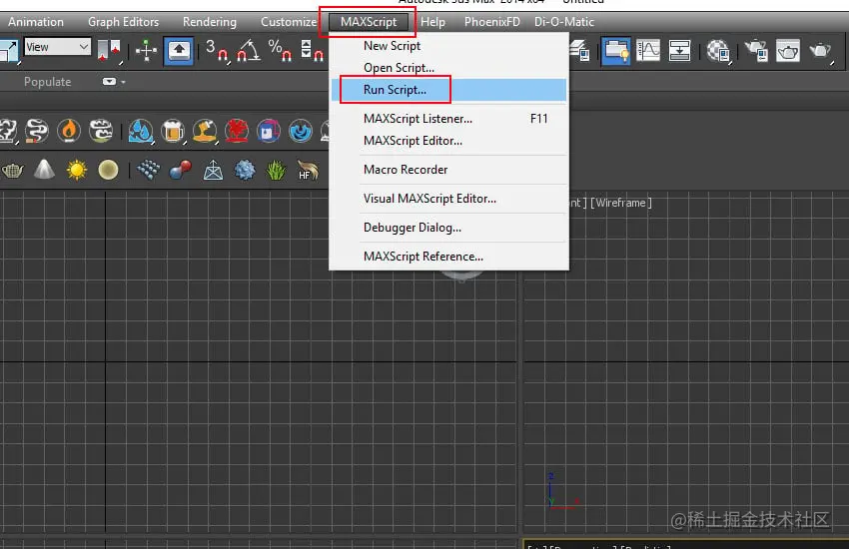Click the Wireframe viewport shading label

click(x=621, y=203)
